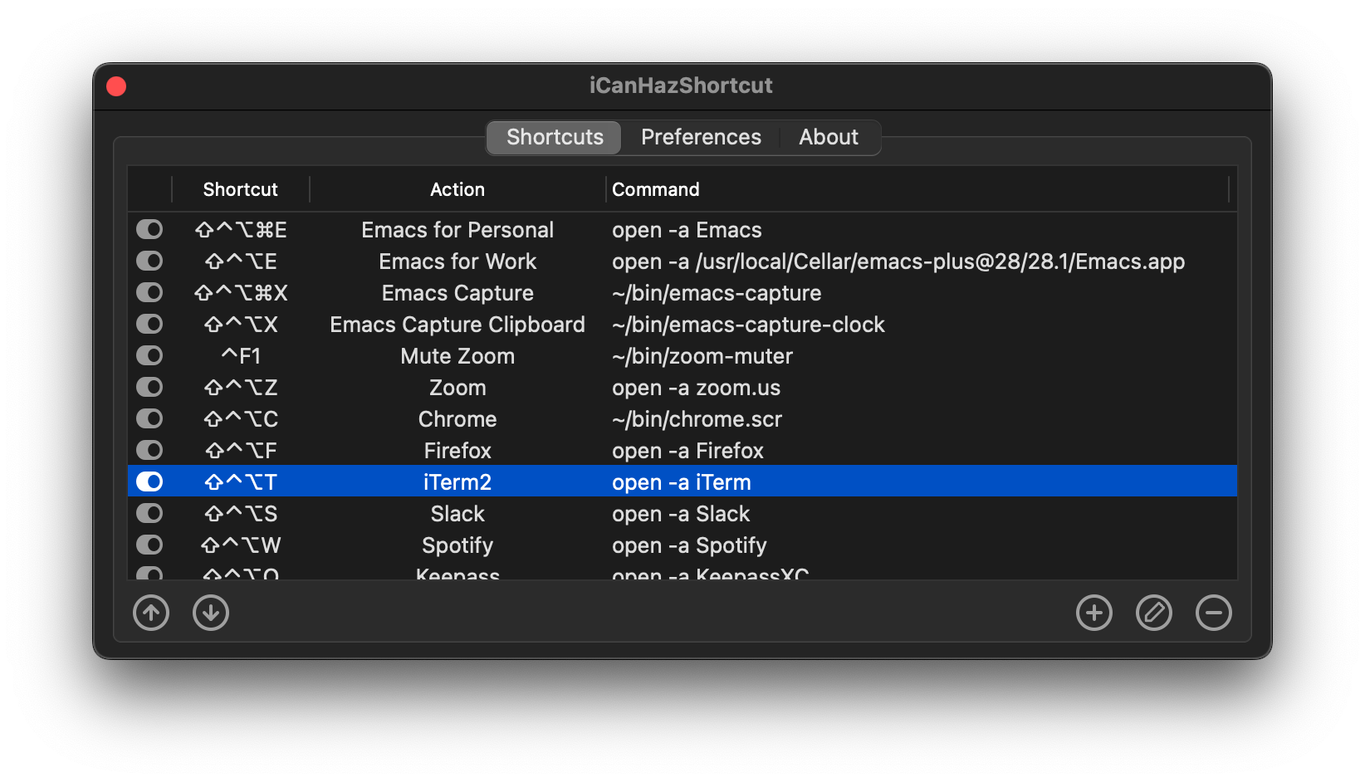Select the Shortcuts tab
Image resolution: width=1365 pixels, height=782 pixels.
click(x=553, y=137)
